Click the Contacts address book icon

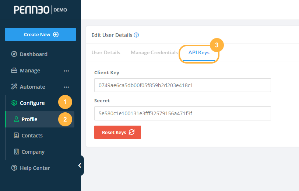tap(17, 136)
